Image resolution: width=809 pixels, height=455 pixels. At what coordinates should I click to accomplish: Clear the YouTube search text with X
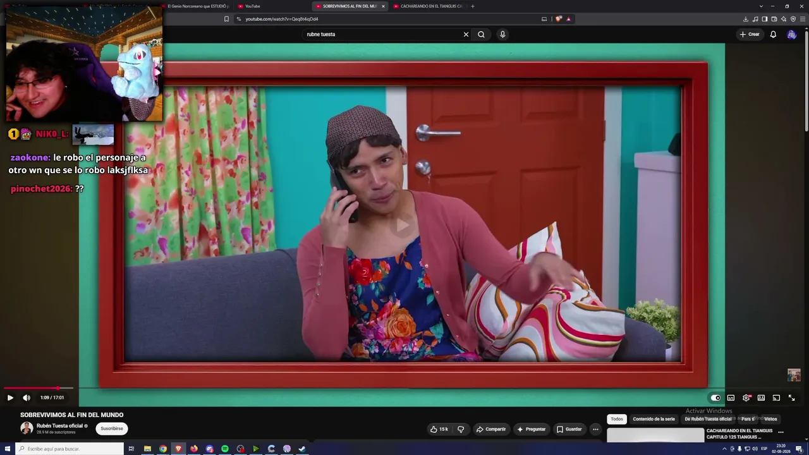point(466,34)
